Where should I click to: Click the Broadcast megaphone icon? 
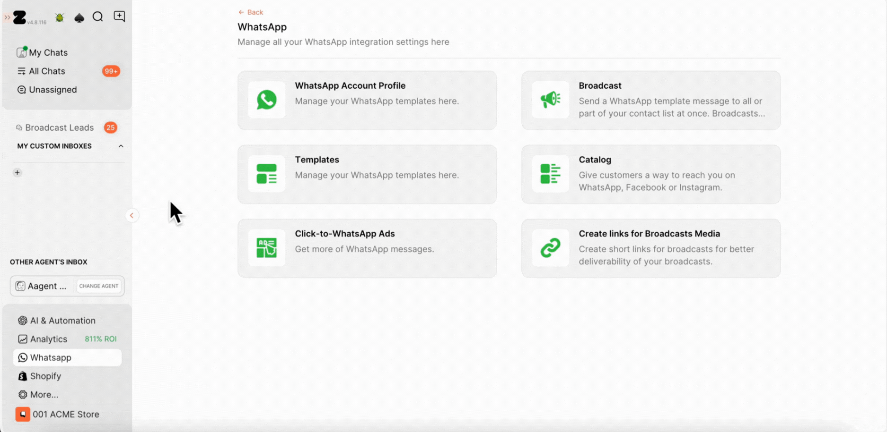[x=550, y=99]
